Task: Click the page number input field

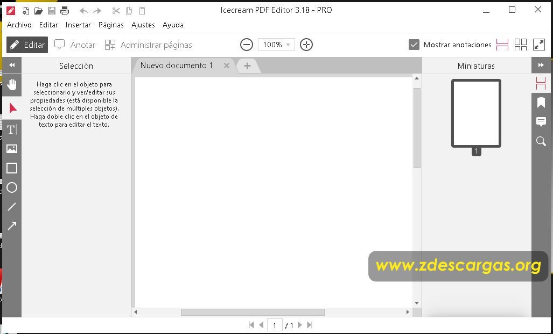Action: click(x=275, y=325)
